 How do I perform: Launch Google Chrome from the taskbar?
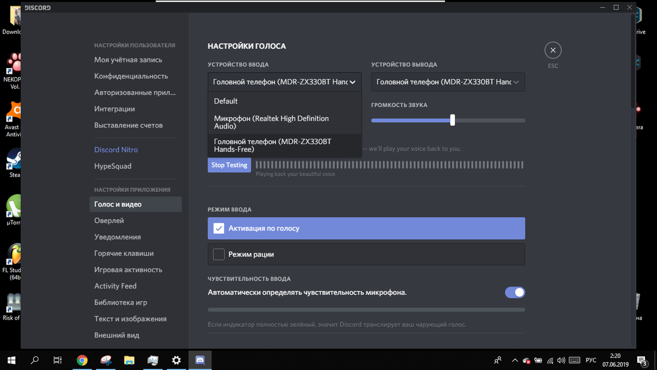82,360
